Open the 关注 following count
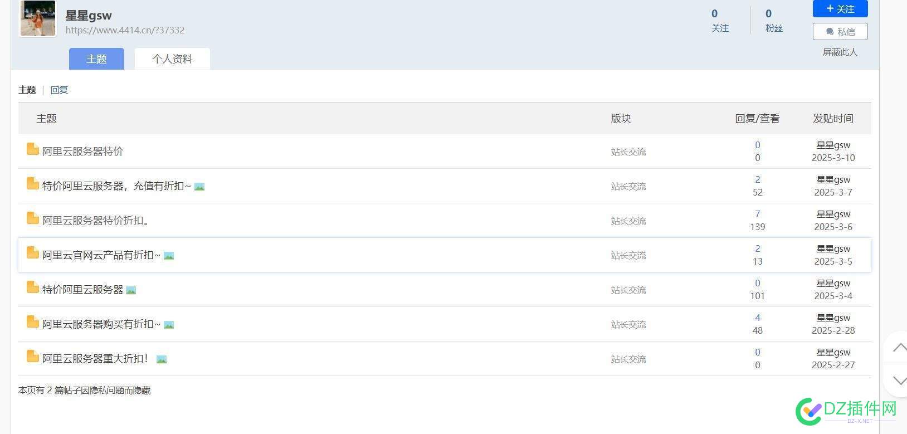The image size is (907, 434). coord(720,21)
